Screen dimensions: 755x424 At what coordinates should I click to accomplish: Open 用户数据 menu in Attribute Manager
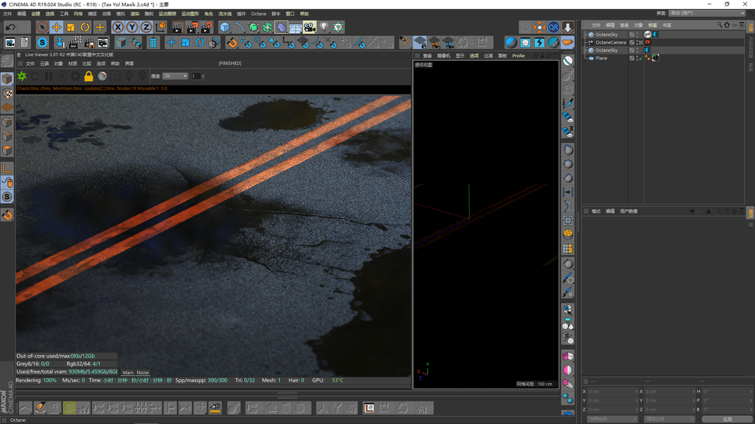(x=628, y=211)
